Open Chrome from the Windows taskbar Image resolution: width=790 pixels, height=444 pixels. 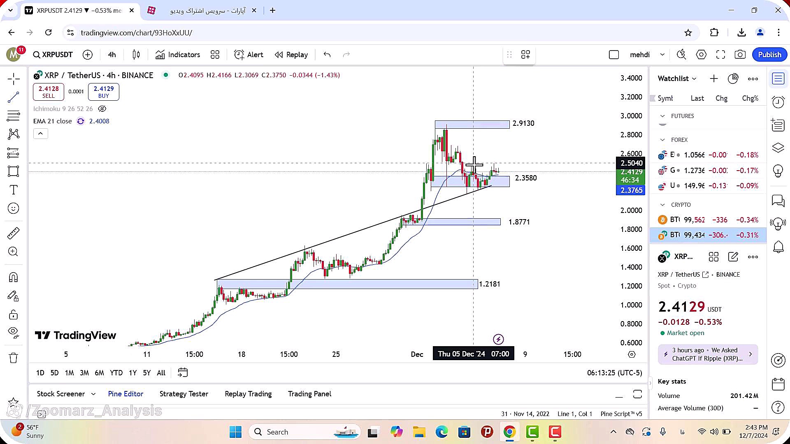[509, 432]
